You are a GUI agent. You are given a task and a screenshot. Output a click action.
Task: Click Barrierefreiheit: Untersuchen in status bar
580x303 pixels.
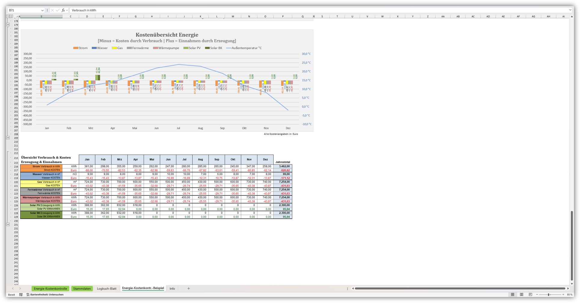pos(47,295)
